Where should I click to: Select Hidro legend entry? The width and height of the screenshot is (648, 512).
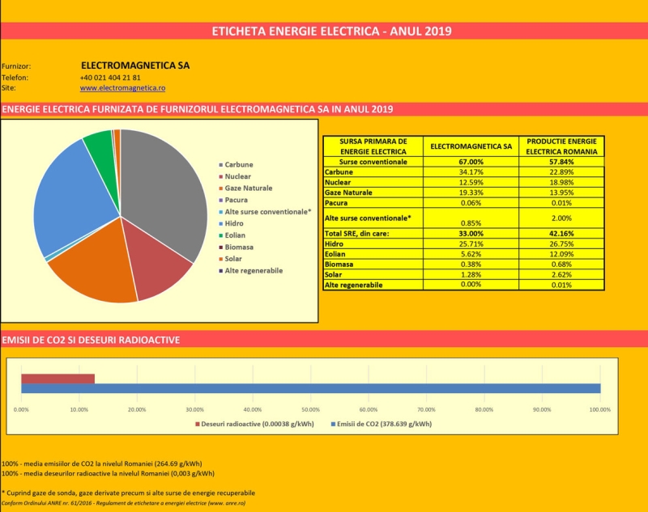pyautogui.click(x=231, y=223)
